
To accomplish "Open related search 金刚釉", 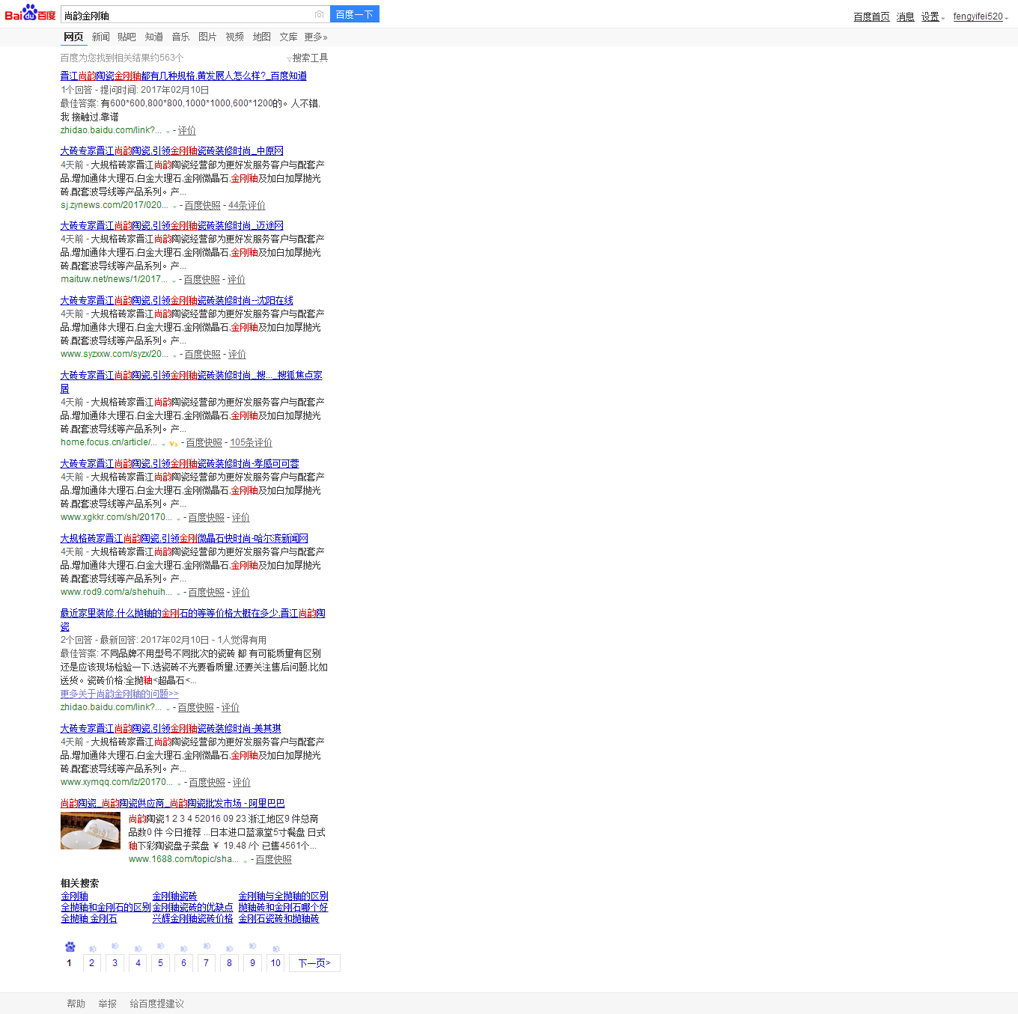I will click(75, 896).
